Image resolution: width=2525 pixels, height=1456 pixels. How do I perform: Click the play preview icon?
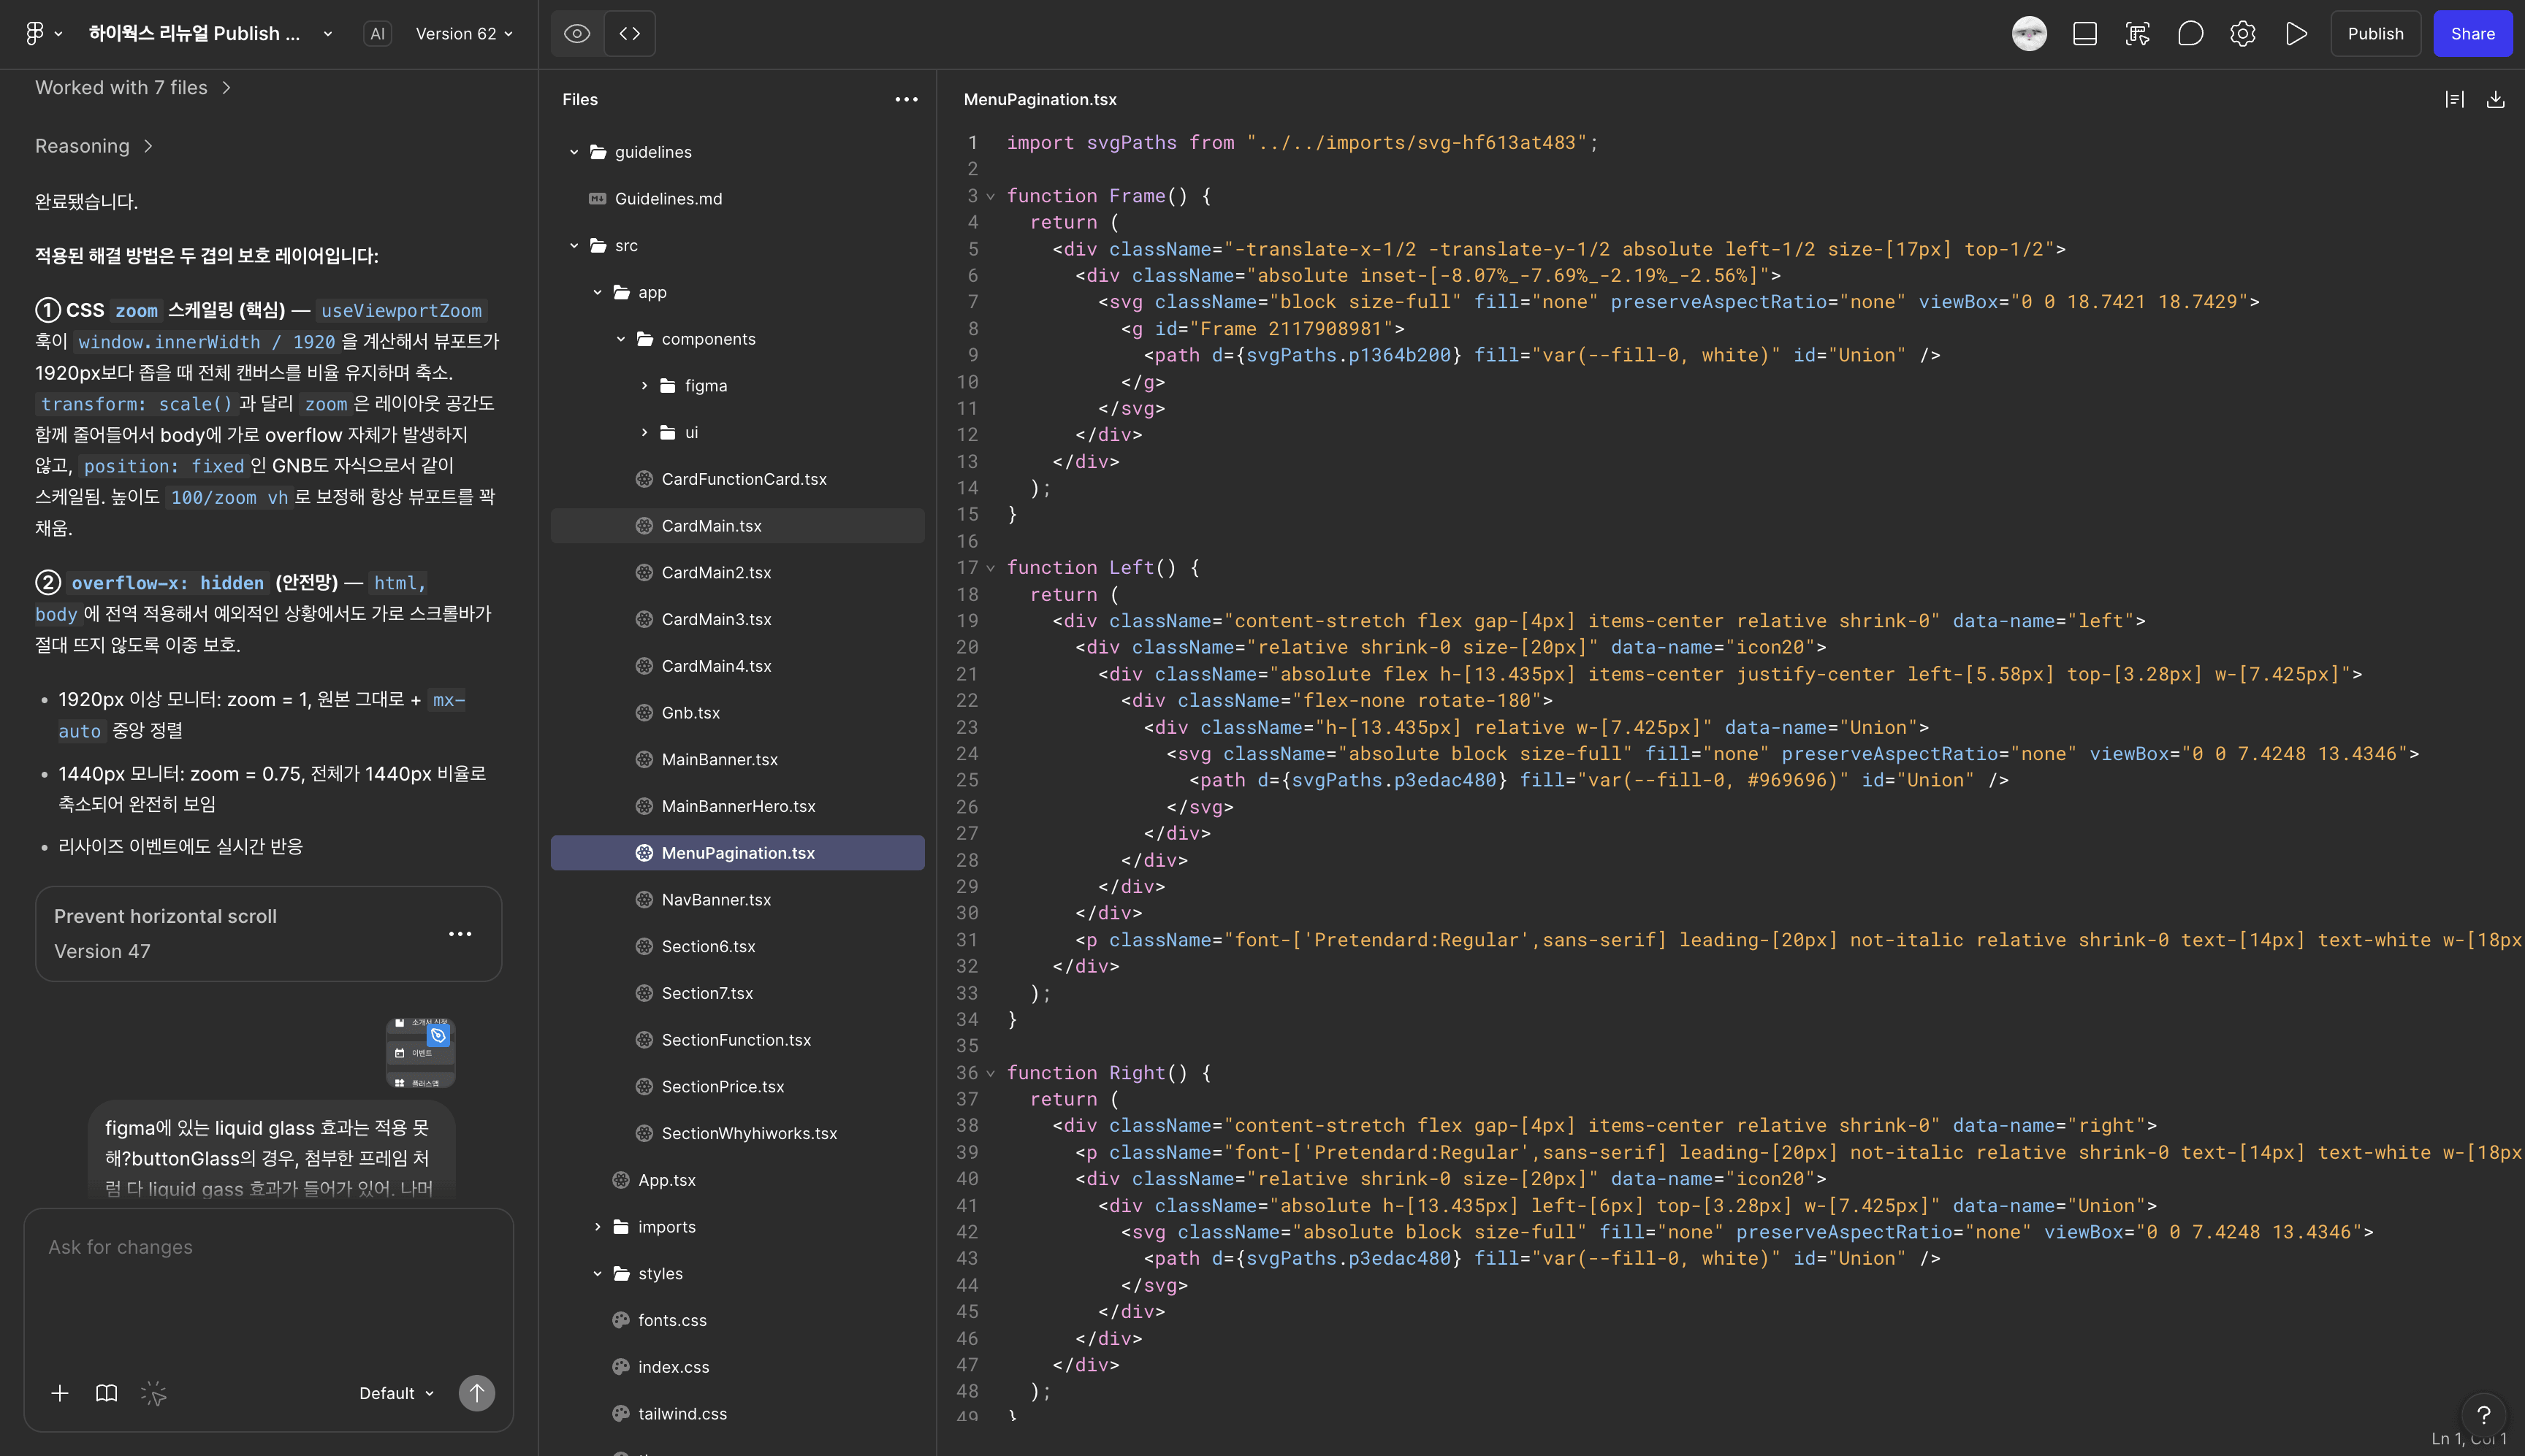(2295, 33)
